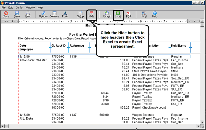Click resize handle after GL Acct ID column
The width and height of the screenshot is (206, 130).
68,48
